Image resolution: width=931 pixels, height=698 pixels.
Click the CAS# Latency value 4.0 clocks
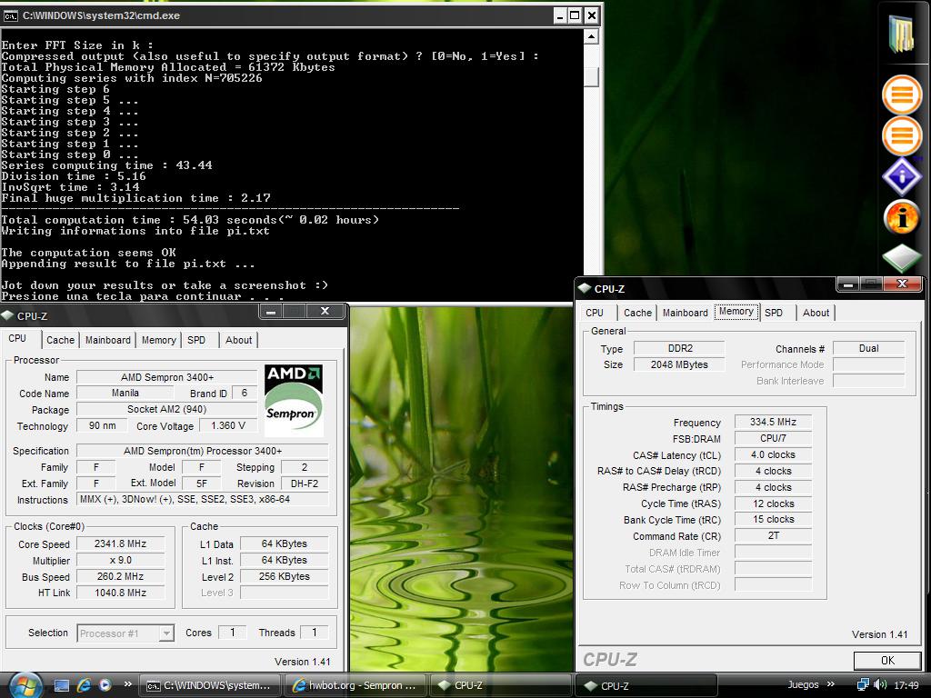(x=773, y=454)
